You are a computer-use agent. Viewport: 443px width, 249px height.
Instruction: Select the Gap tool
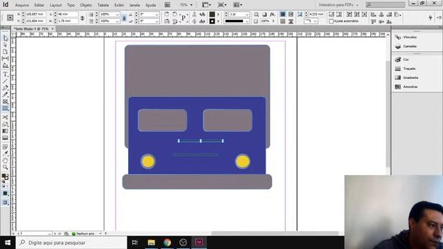pos(6,58)
